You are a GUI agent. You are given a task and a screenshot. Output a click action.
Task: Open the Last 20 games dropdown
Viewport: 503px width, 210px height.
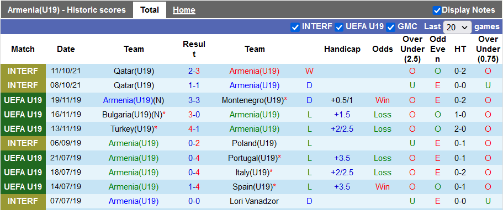tap(457, 27)
